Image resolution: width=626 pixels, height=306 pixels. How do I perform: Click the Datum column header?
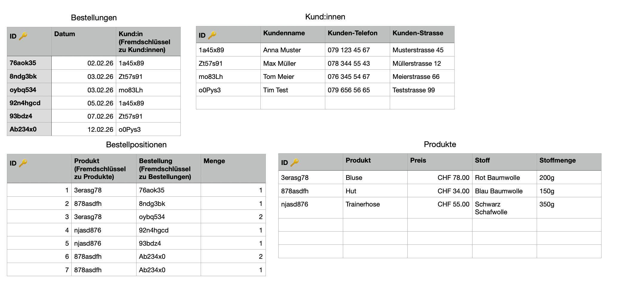65,34
